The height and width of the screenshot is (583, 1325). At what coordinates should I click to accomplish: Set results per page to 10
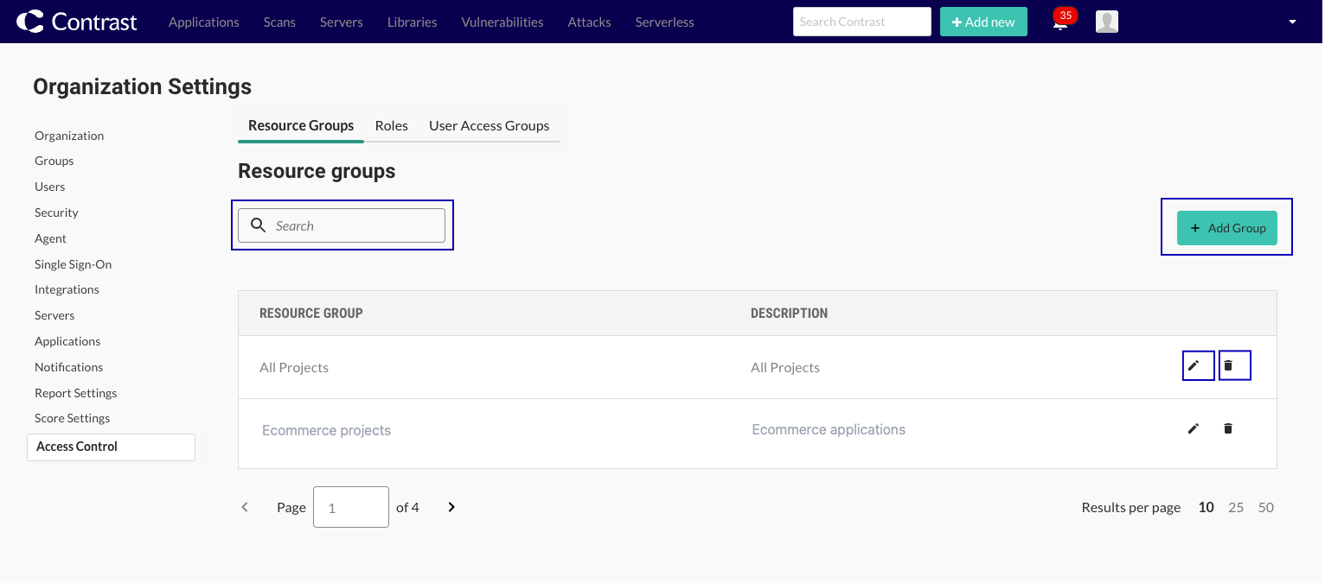pyautogui.click(x=1206, y=507)
